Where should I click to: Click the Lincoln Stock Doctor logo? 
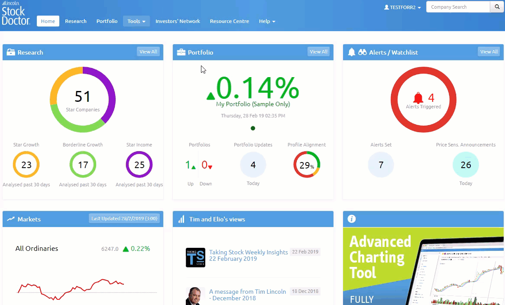16,13
